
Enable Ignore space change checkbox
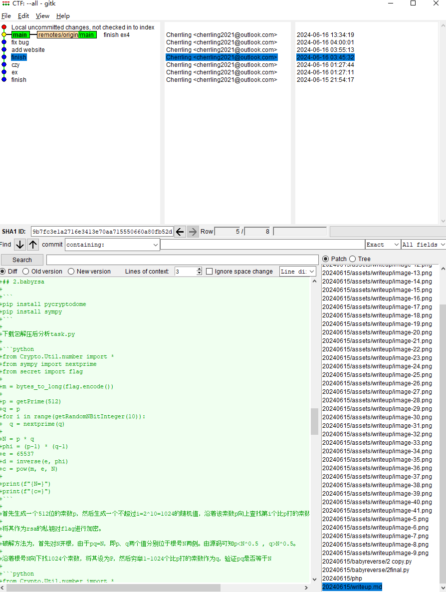point(210,272)
